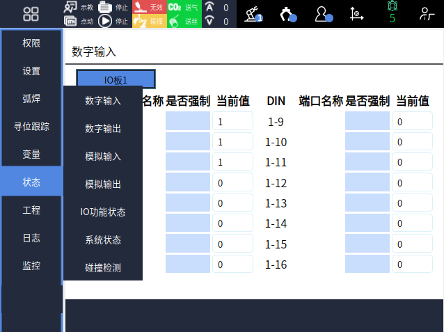The width and height of the screenshot is (444, 332).
Task: Click the gripper tool icon in top bar
Action: click(x=287, y=14)
